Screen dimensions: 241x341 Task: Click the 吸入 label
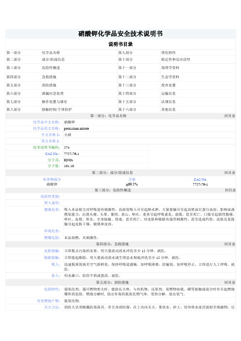click(x=56, y=264)
